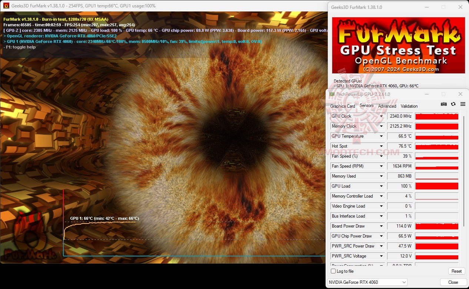Close the Geeks3D FurMark 1.38.1.0 window
This screenshot has width=469, height=289.
tap(460, 7)
